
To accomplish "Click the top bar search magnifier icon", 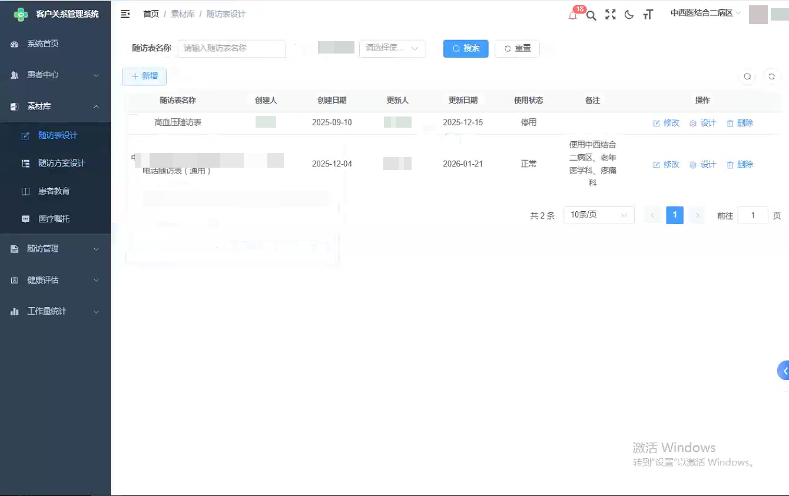I will pos(591,15).
